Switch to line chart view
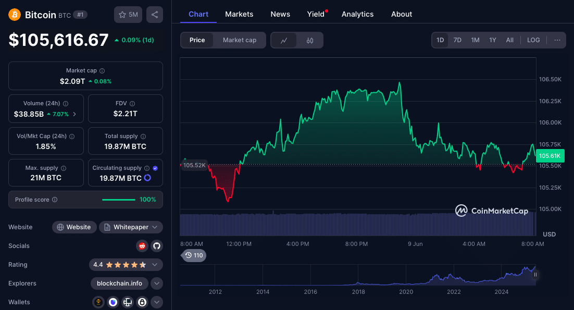Viewport: 574px width, 310px height. click(x=284, y=40)
